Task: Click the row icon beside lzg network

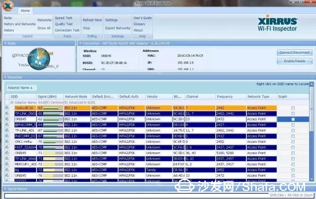Action: coord(7,169)
